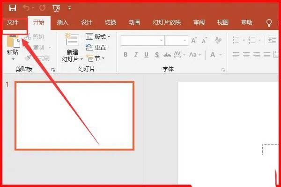The height and width of the screenshot is (187, 281).
Task: Expand the 新建幻灯片 dropdown arrow
Action: point(81,59)
